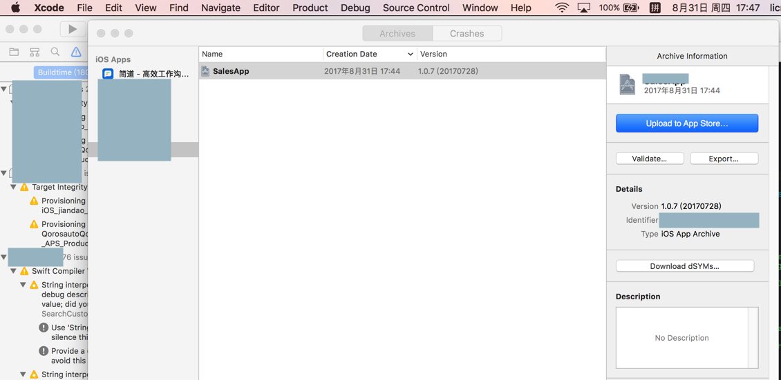The height and width of the screenshot is (380, 781).
Task: Click the AirPlay display icon in menu bar
Action: 584,8
